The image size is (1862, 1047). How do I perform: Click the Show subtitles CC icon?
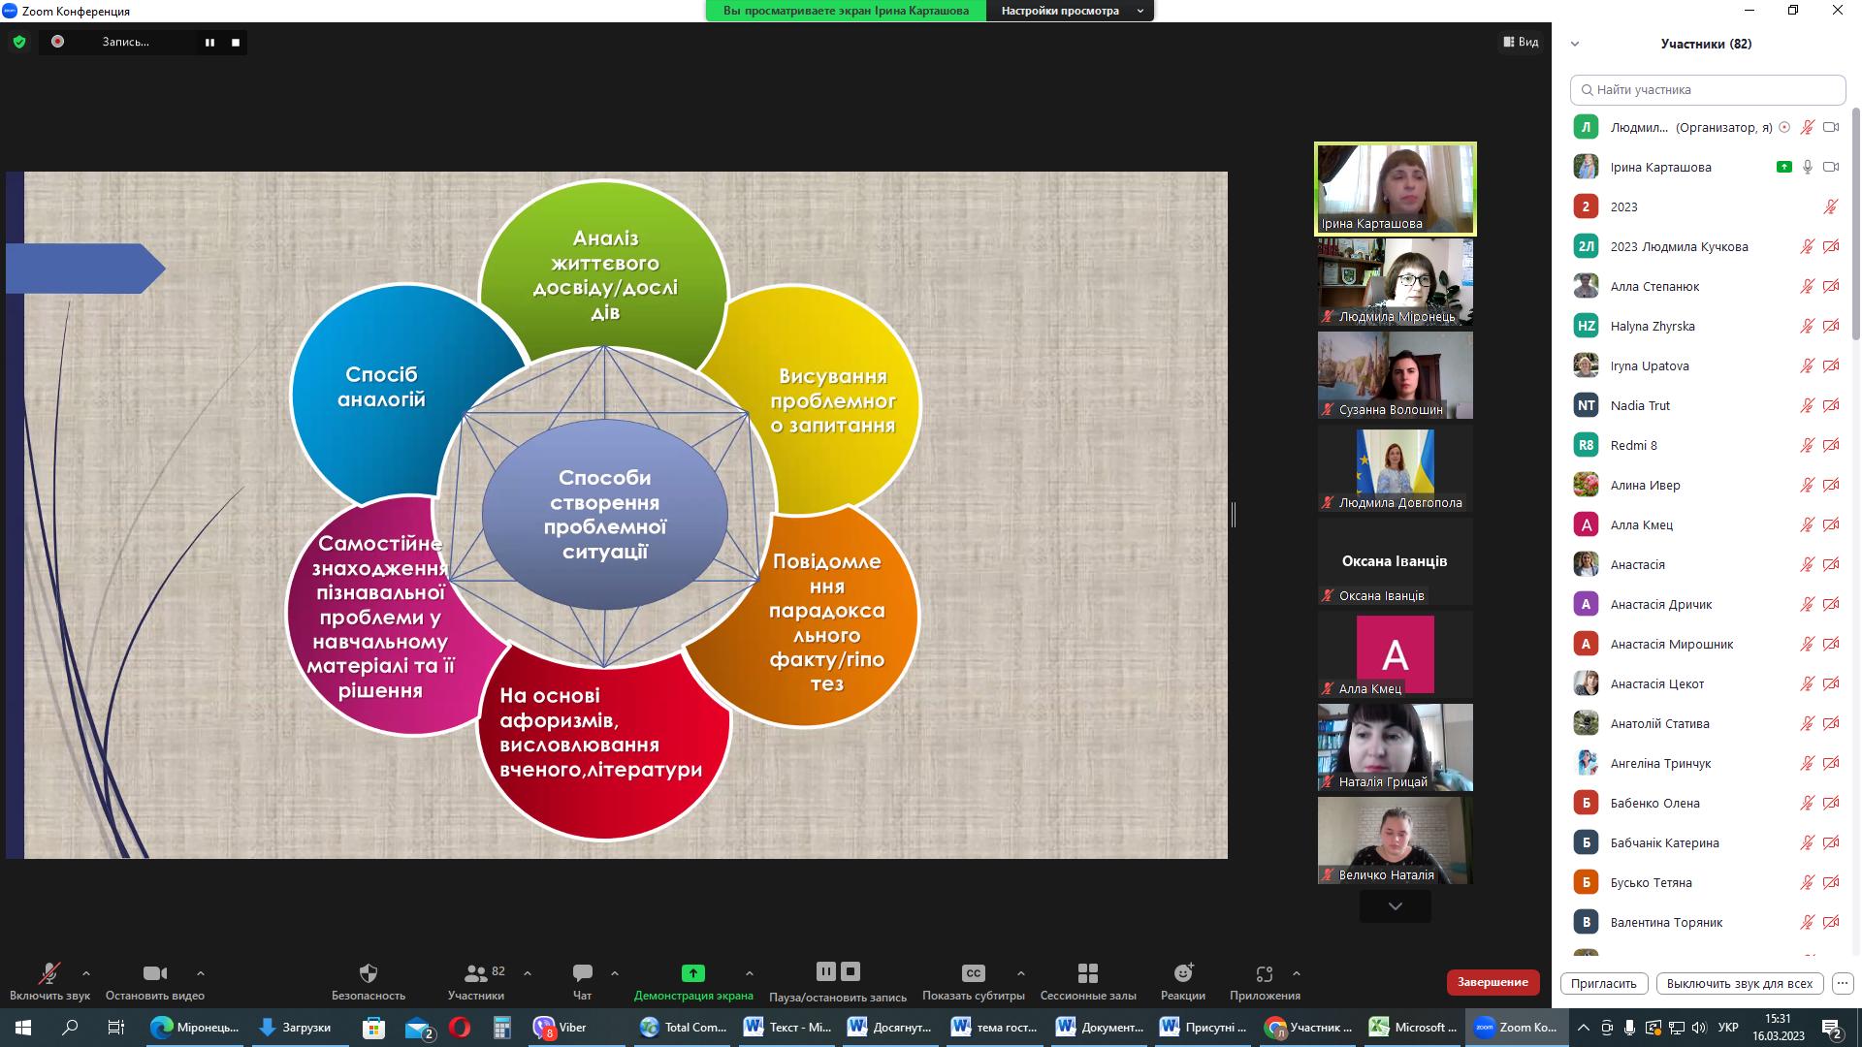tap(973, 973)
